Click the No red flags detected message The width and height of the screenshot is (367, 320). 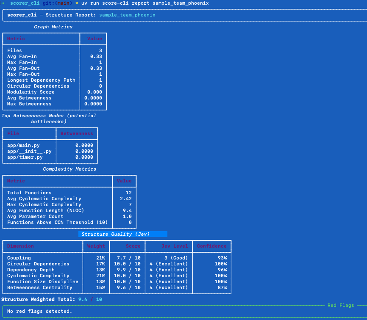[x=39, y=312]
